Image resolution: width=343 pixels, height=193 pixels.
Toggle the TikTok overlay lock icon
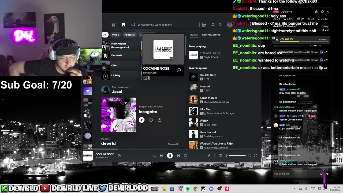click(316, 12)
